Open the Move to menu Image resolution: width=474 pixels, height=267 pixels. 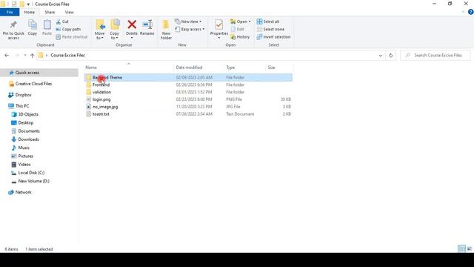(x=100, y=30)
